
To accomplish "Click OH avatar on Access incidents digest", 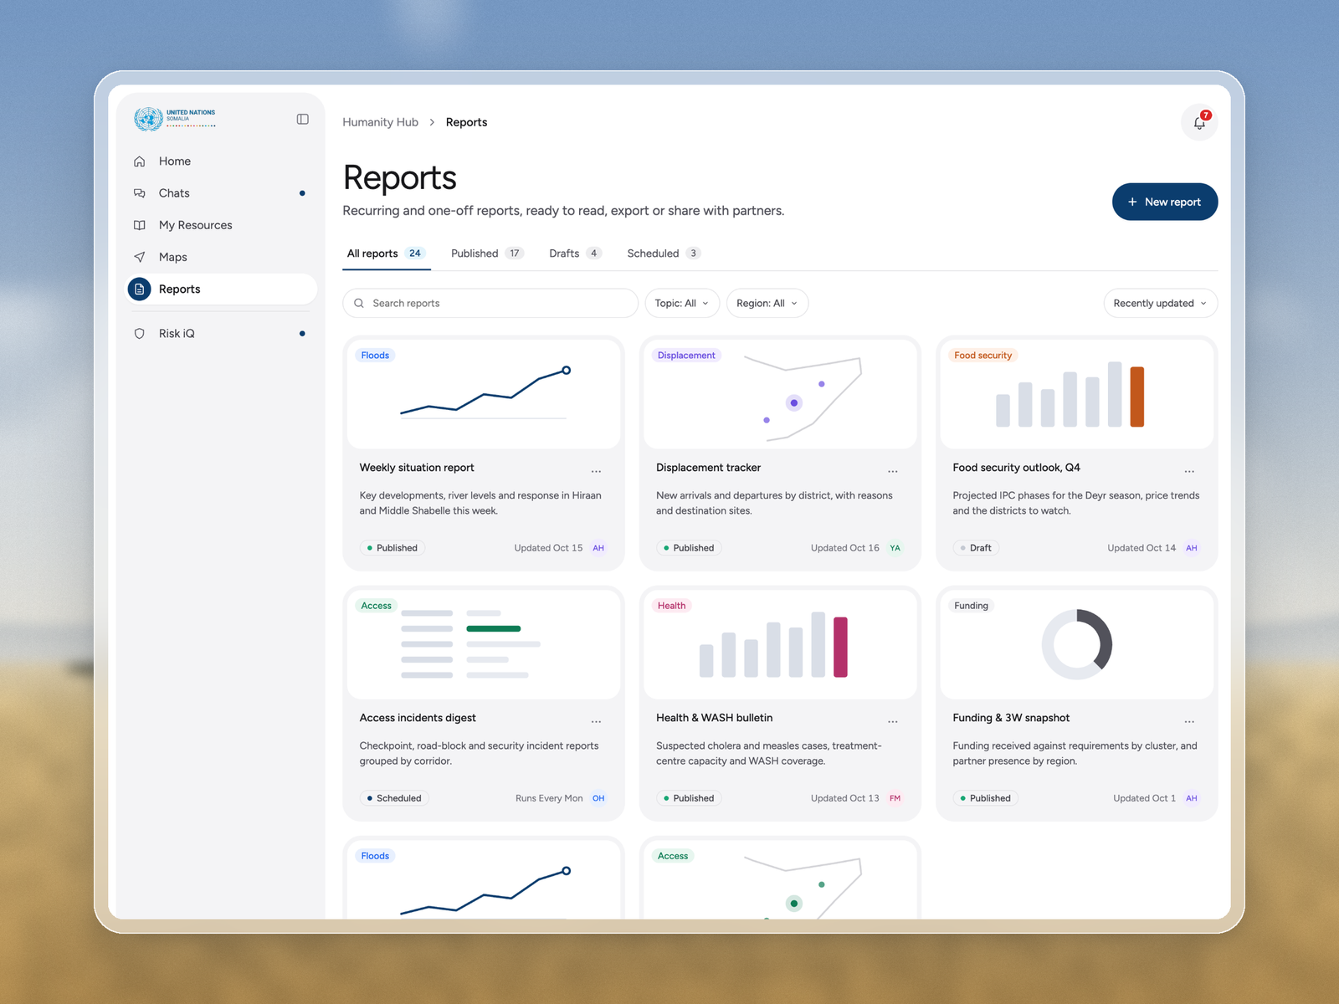I will (x=598, y=798).
